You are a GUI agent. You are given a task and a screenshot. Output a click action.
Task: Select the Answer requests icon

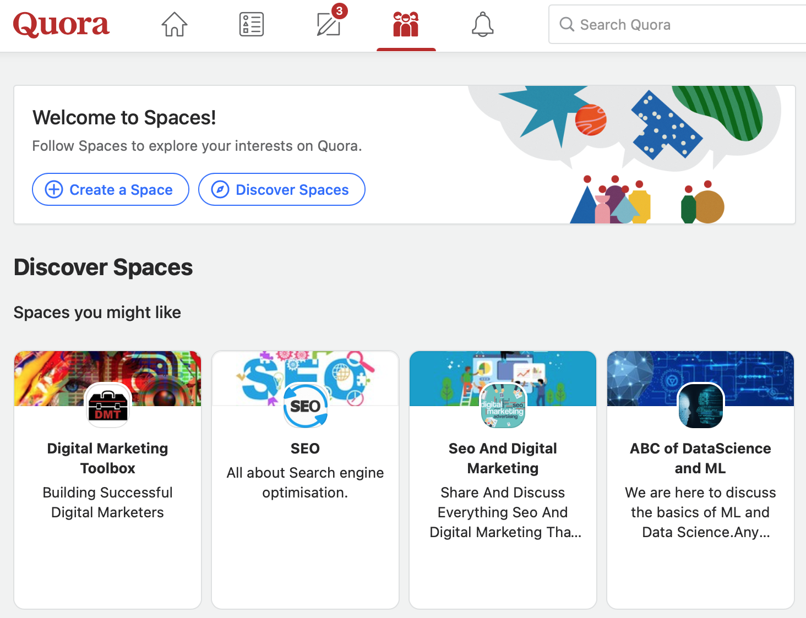tap(252, 24)
